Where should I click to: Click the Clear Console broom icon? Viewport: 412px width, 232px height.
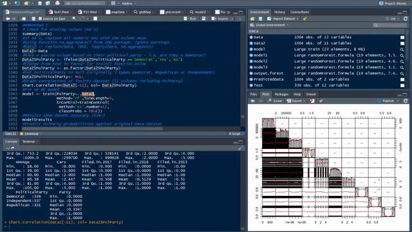[x=240, y=148]
